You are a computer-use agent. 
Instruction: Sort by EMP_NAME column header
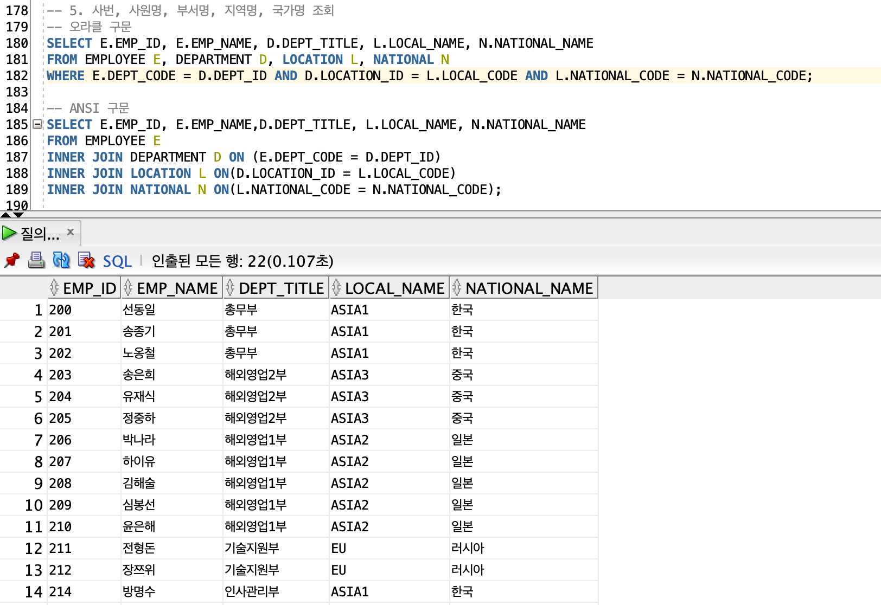coord(171,288)
